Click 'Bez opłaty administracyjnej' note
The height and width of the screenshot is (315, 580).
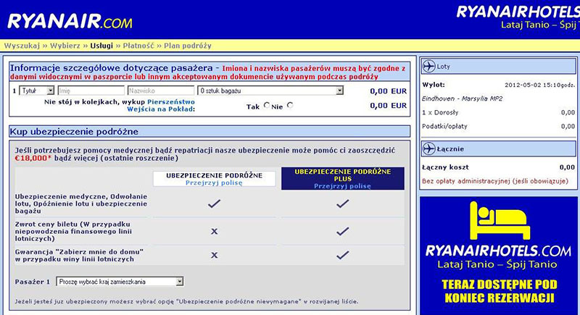pyautogui.click(x=495, y=181)
